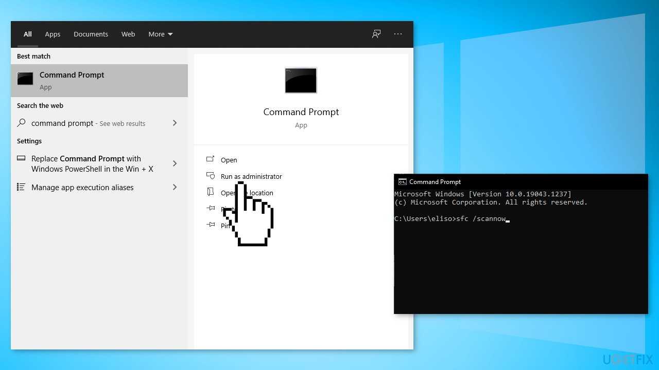Expand the More filter dropdown

click(160, 34)
